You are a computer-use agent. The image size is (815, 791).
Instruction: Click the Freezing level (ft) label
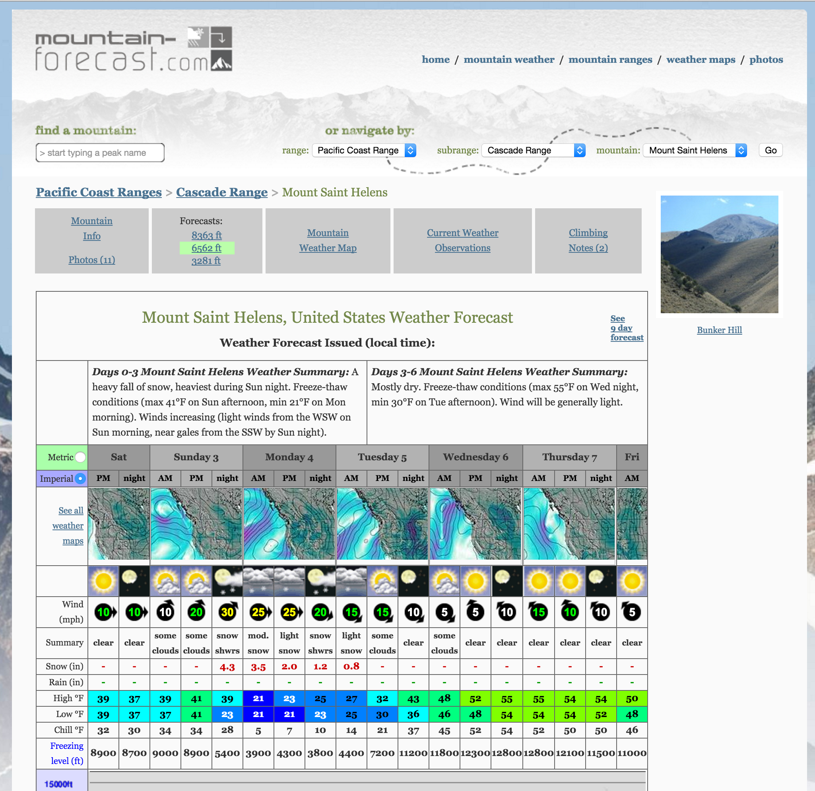[x=67, y=753]
